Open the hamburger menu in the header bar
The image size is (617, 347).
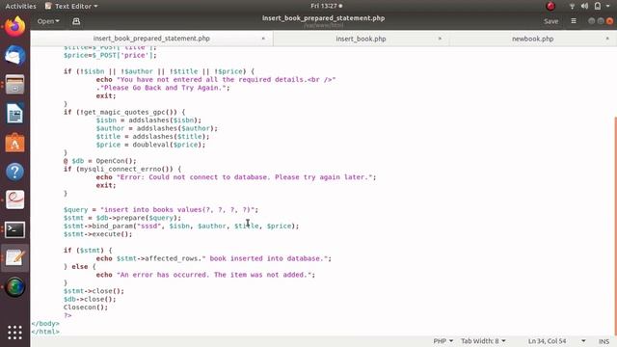[574, 21]
